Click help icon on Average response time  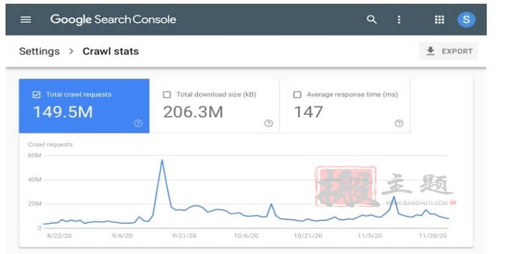[x=399, y=123]
